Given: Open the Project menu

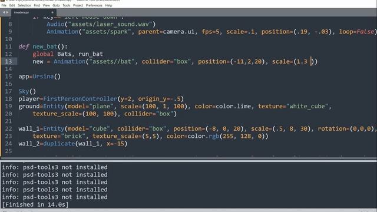Looking at the screenshot, I should (78, 5).
